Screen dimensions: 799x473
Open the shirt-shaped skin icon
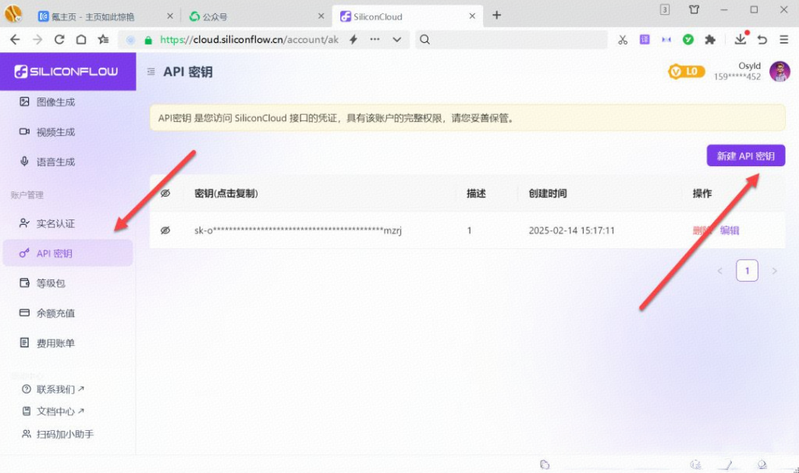point(694,9)
